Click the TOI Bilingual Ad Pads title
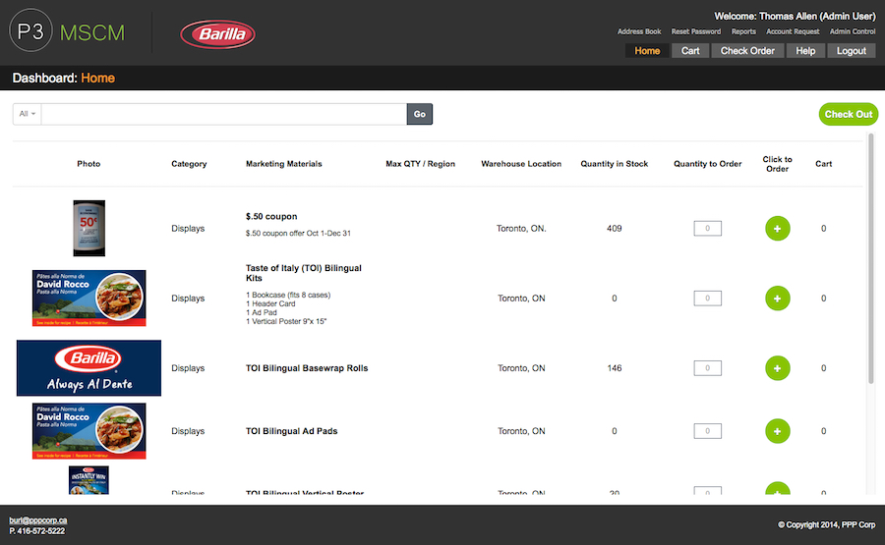The width and height of the screenshot is (885, 545). [292, 431]
